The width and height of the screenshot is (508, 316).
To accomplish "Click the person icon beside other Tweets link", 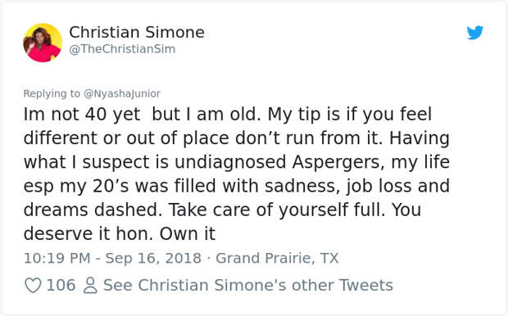I will pyautogui.click(x=90, y=285).
